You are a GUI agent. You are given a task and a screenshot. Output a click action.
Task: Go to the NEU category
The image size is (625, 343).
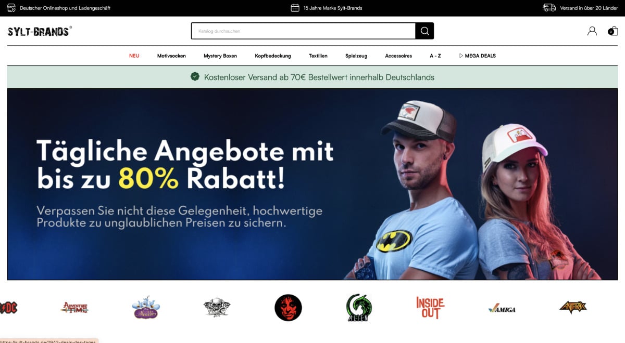pyautogui.click(x=134, y=56)
